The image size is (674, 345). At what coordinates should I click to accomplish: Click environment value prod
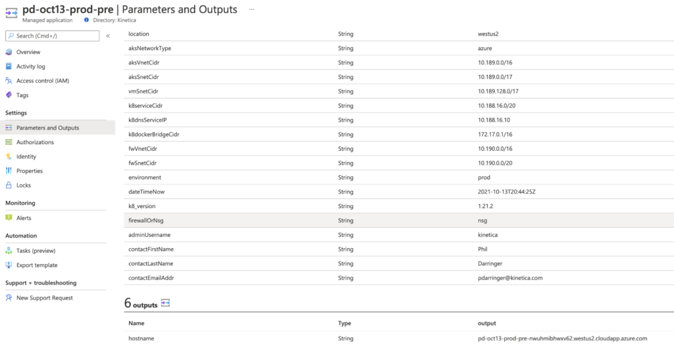click(x=484, y=177)
